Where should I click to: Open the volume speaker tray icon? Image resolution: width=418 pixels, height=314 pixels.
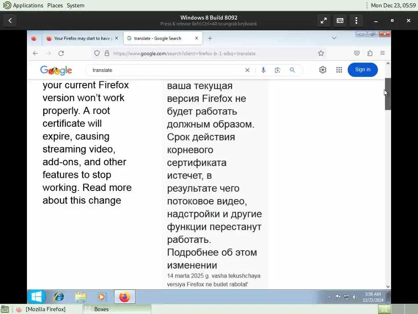point(355,297)
